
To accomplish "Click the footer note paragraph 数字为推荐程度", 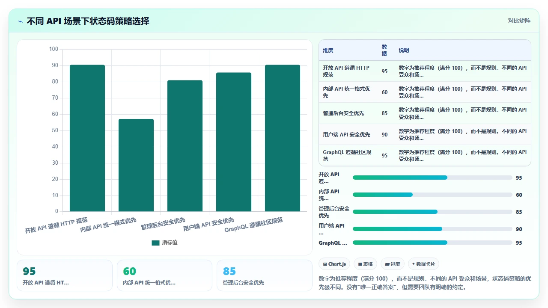I will click(x=425, y=283).
